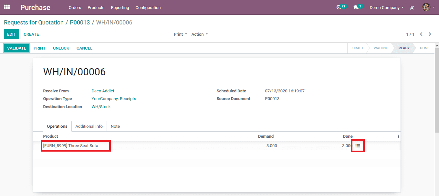This screenshot has height=196, width=439.
Task: Sort by Demand column header
Action: pos(266,136)
